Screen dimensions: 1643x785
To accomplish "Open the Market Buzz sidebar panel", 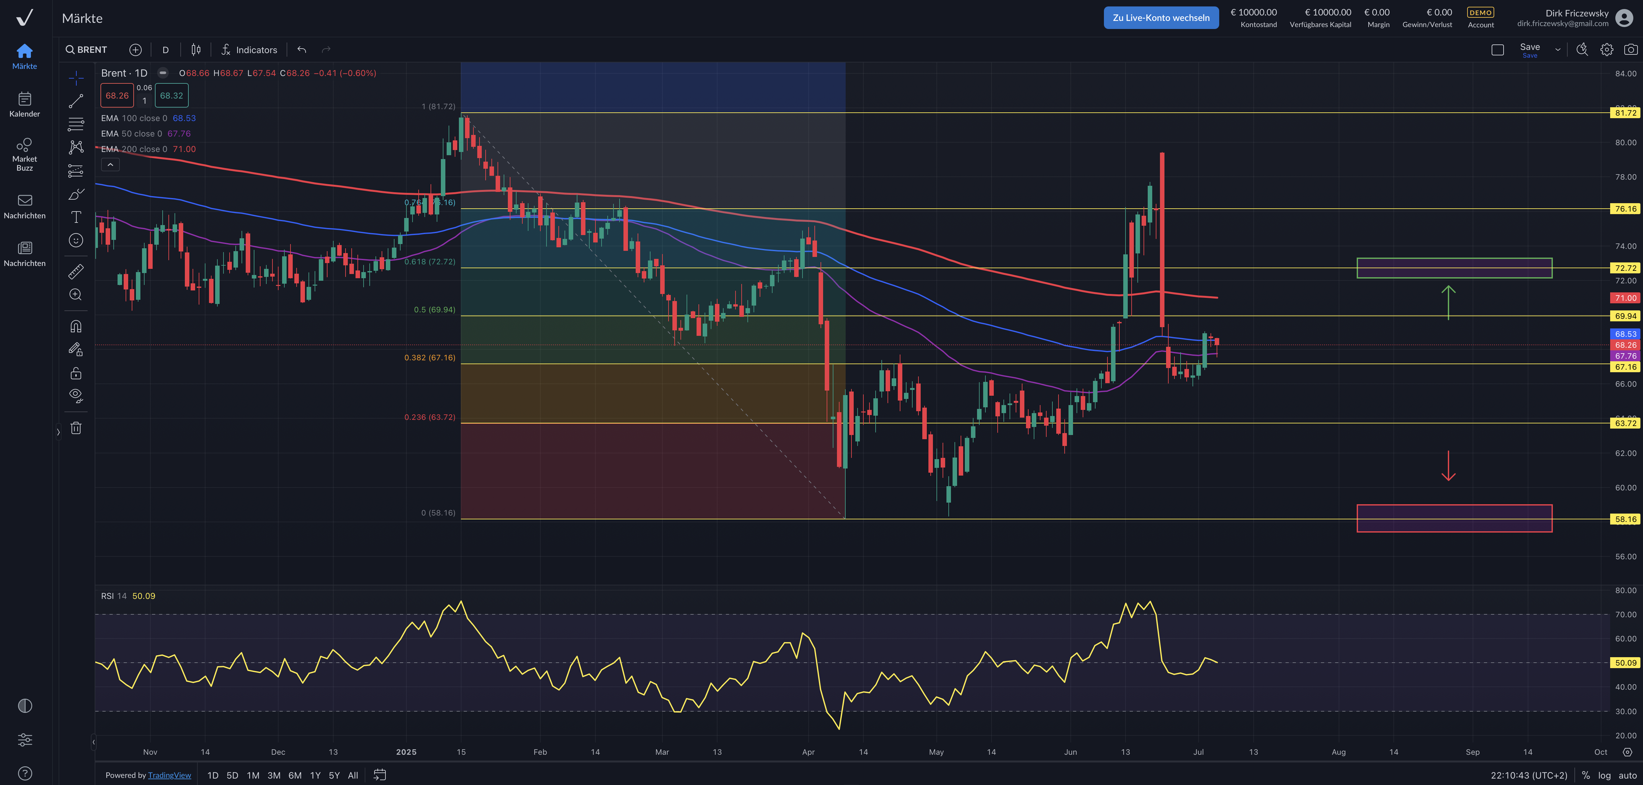I will click(24, 153).
